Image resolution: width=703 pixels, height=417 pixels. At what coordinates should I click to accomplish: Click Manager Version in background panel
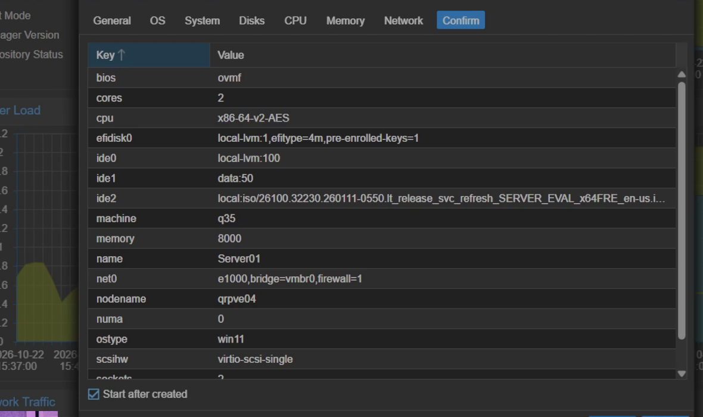tap(30, 35)
